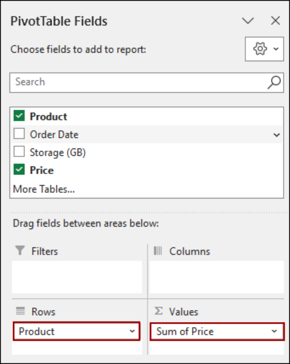Open the task pane options chevron
This screenshot has width=290, height=364.
tap(248, 21)
